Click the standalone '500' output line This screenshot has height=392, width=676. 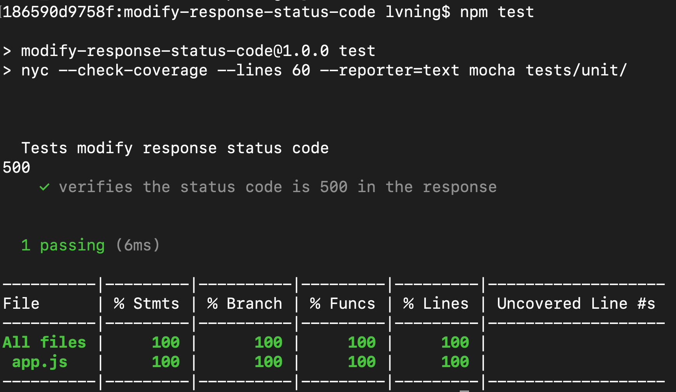(x=16, y=168)
